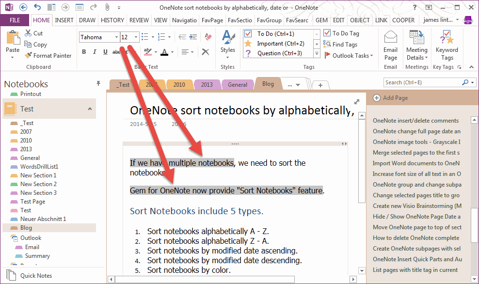Open the GEM ribbon tab
The width and height of the screenshot is (479, 284).
pyautogui.click(x=321, y=20)
